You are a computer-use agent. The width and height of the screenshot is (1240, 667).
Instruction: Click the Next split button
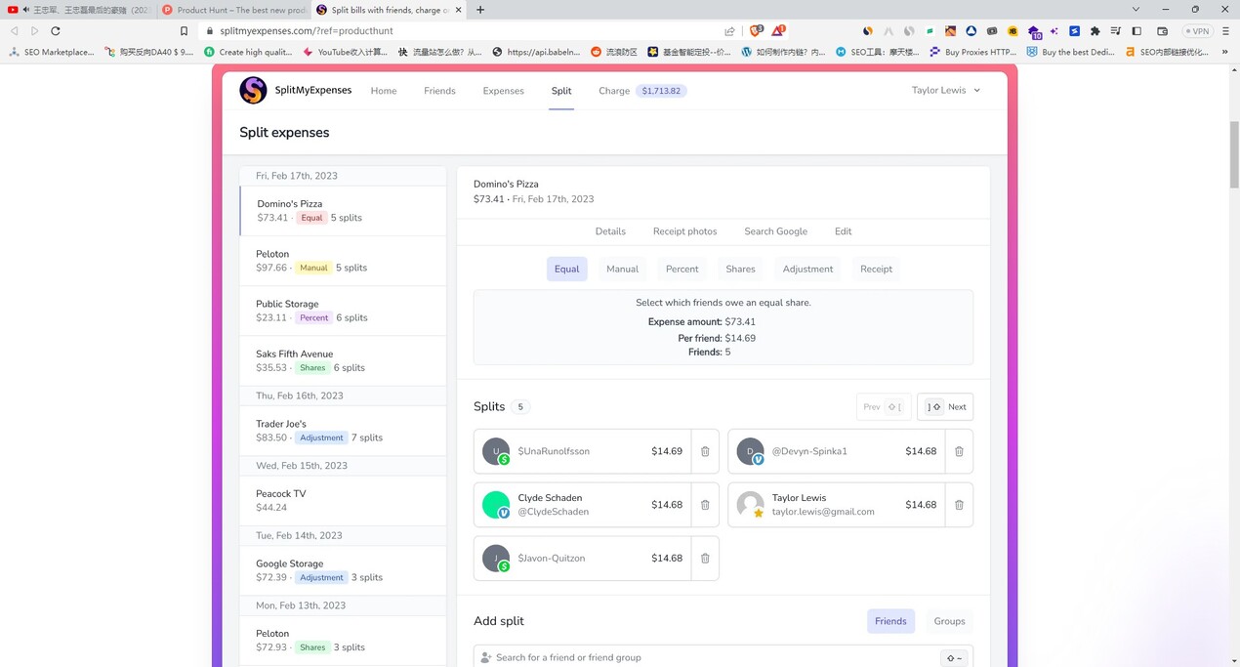[945, 406]
